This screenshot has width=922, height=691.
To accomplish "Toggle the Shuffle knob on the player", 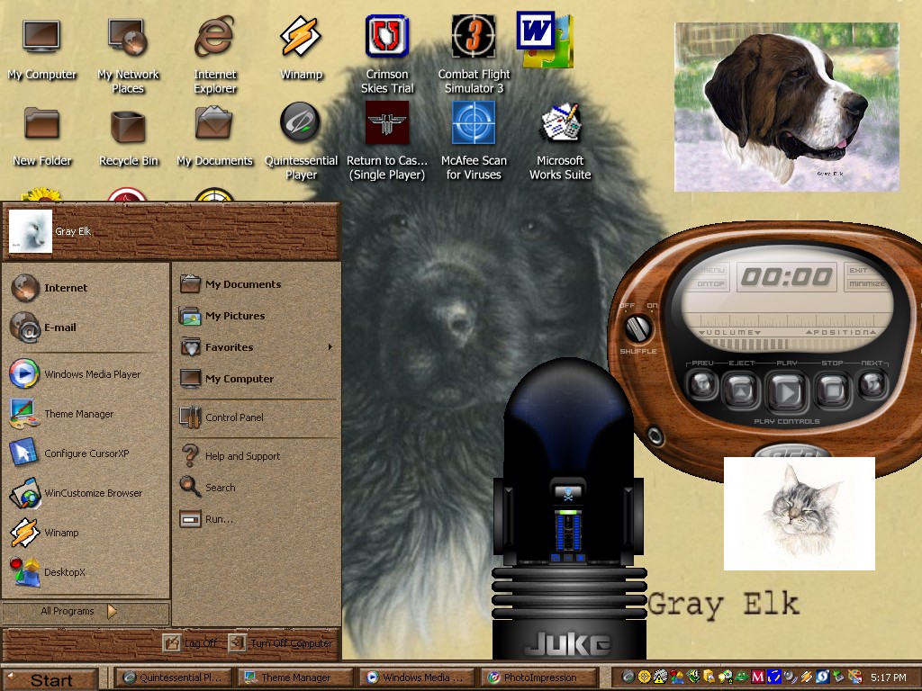I will click(637, 328).
